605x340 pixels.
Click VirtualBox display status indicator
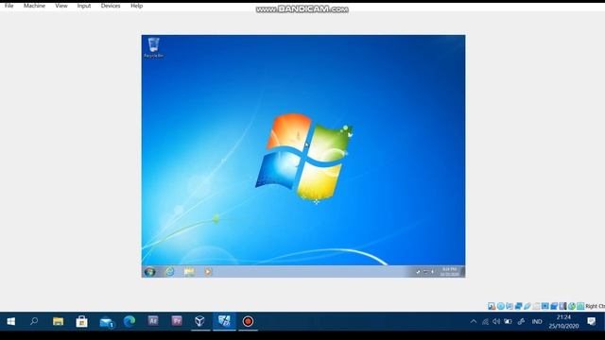click(544, 306)
